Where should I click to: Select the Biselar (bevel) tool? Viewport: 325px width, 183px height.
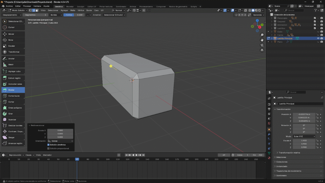point(13,90)
